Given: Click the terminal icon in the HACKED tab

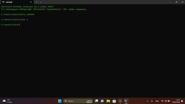Looking at the screenshot, I should pos(3,2).
